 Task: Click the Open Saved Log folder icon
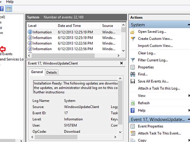coord(133,32)
